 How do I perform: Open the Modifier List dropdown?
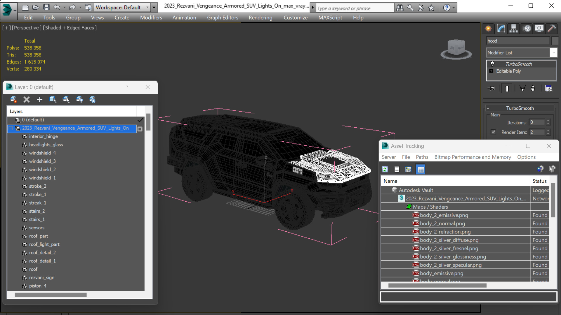click(522, 53)
